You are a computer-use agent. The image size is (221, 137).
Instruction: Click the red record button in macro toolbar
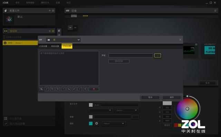point(94,89)
